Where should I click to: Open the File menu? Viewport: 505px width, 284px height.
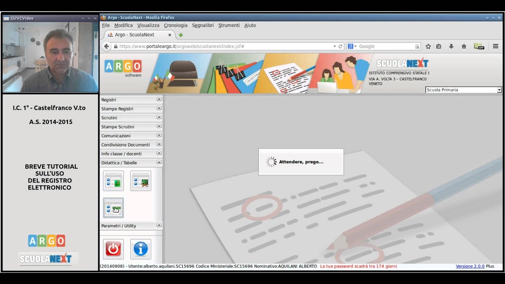coord(106,25)
